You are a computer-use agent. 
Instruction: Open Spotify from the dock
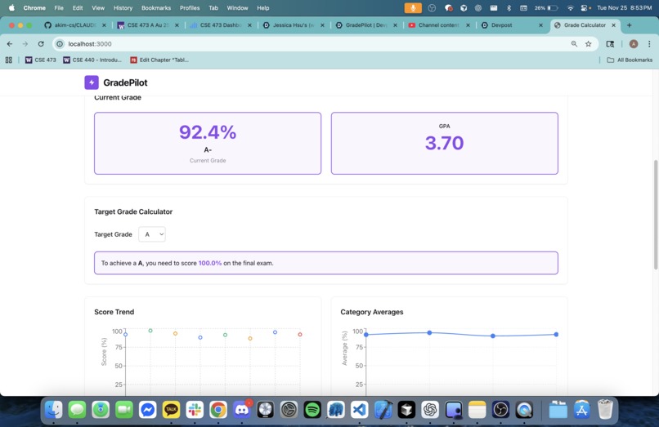coord(312,410)
